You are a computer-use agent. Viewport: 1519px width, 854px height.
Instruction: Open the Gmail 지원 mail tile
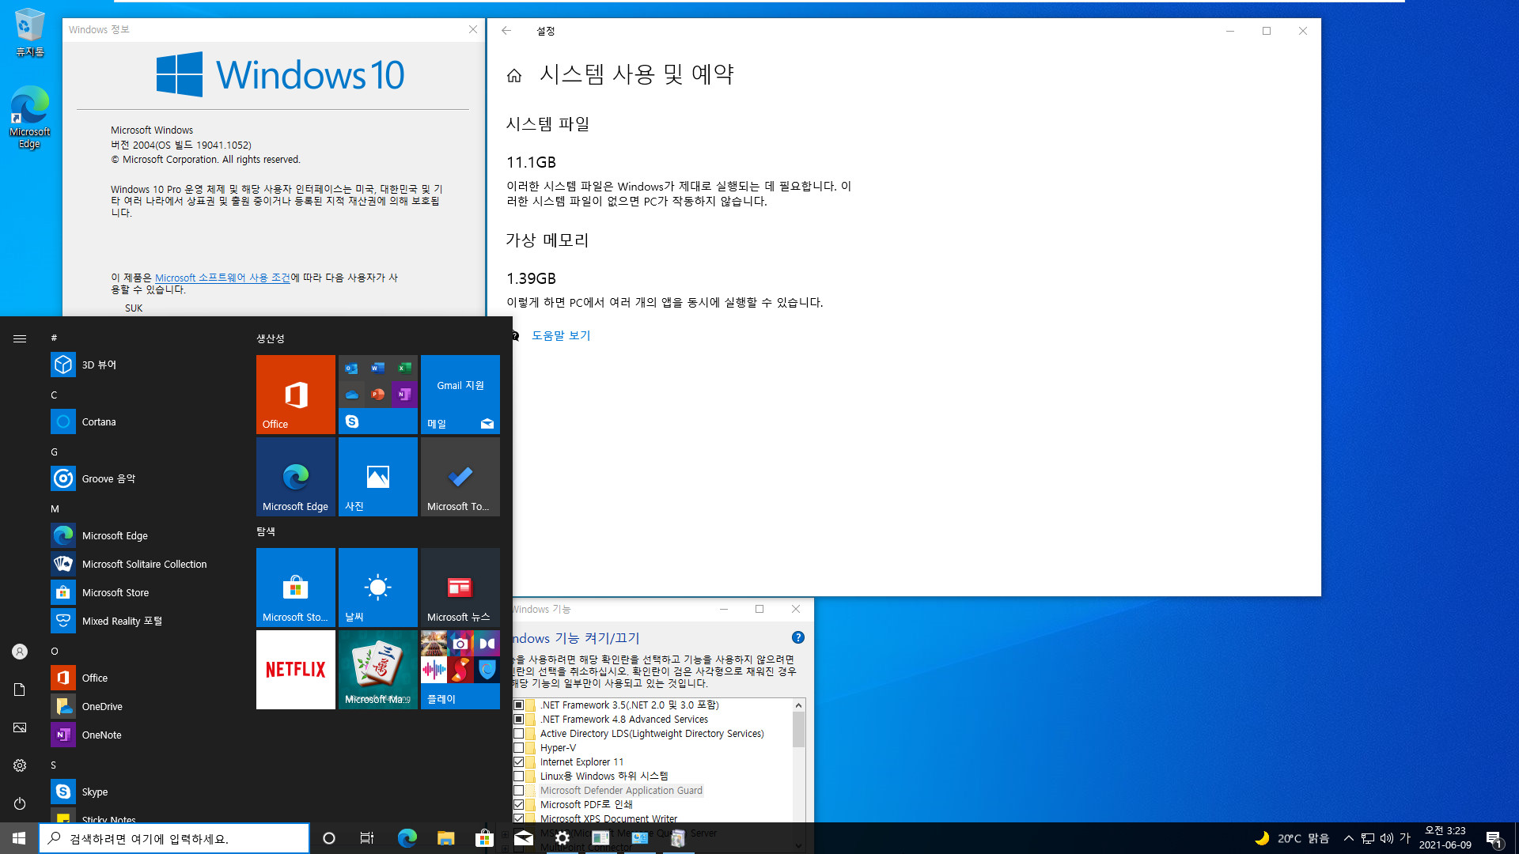tap(460, 395)
